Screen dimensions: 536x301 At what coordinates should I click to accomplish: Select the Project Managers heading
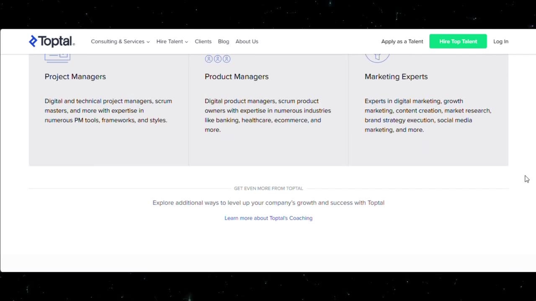click(x=75, y=77)
